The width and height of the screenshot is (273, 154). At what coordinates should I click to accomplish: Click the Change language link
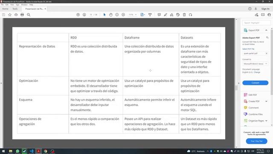[x=257, y=72]
